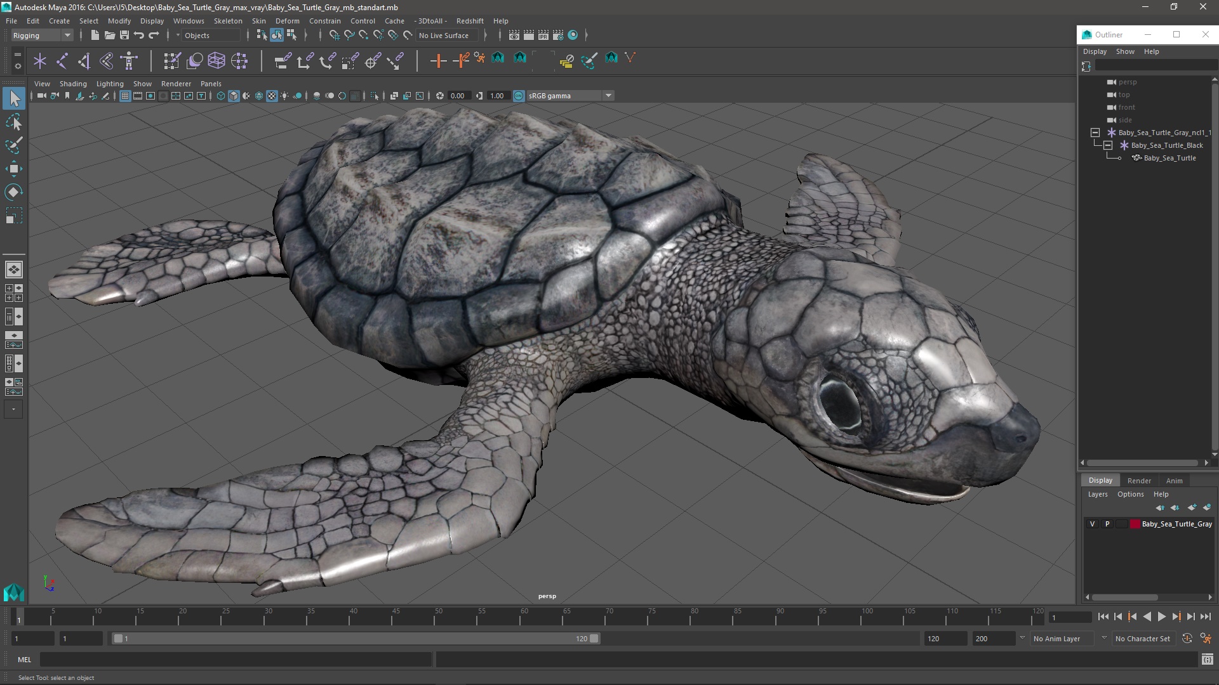1219x685 pixels.
Task: Click the Open Scene folder icon
Action: [109, 36]
